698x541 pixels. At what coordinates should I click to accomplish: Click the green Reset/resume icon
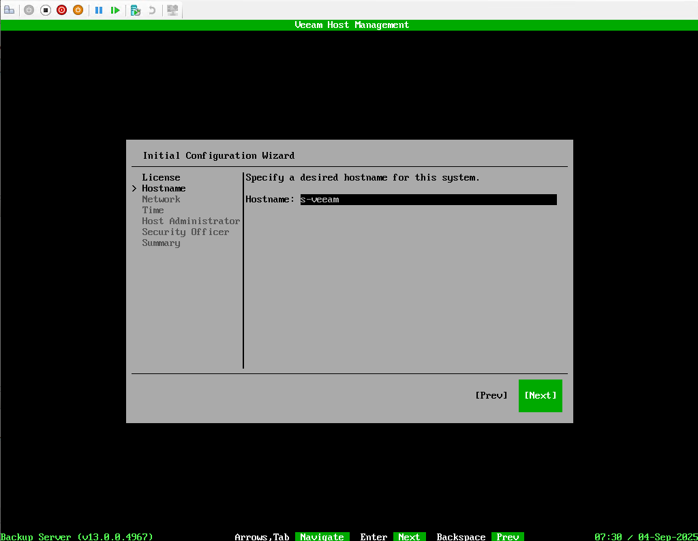115,10
